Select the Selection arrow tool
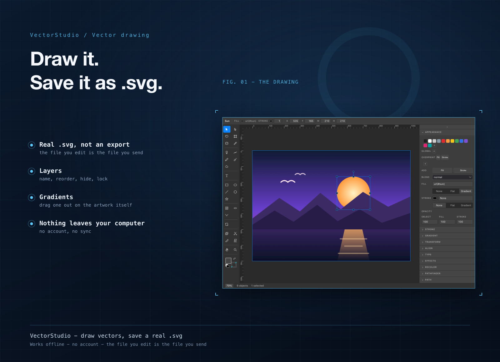Screen dimensions: 500x362 click(227, 129)
